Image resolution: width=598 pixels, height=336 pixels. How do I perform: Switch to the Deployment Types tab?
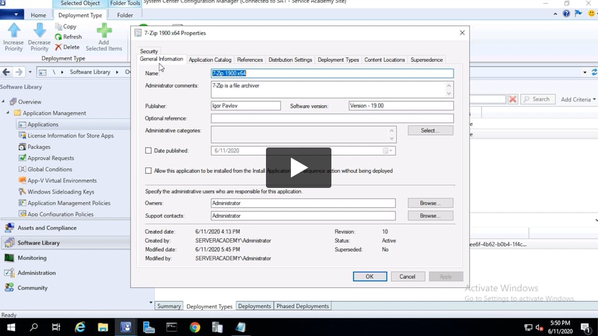(x=338, y=60)
